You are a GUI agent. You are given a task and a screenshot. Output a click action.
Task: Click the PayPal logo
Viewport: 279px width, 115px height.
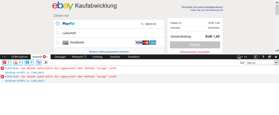click(x=68, y=24)
